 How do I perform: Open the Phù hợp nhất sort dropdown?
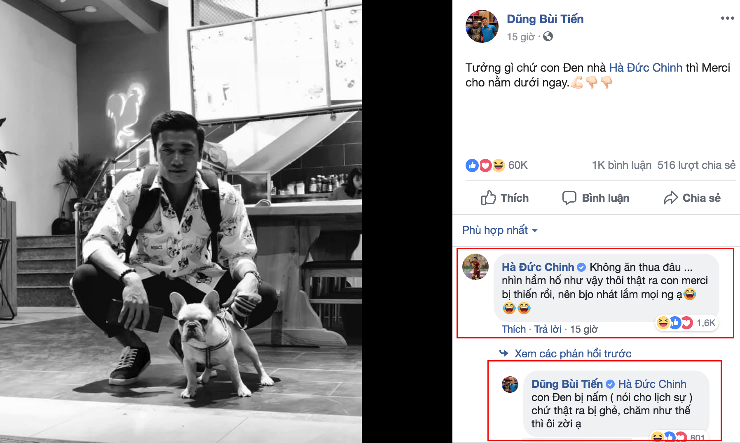click(499, 230)
